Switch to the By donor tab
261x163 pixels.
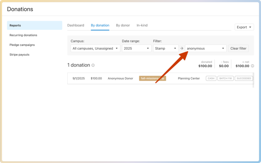[x=123, y=25]
